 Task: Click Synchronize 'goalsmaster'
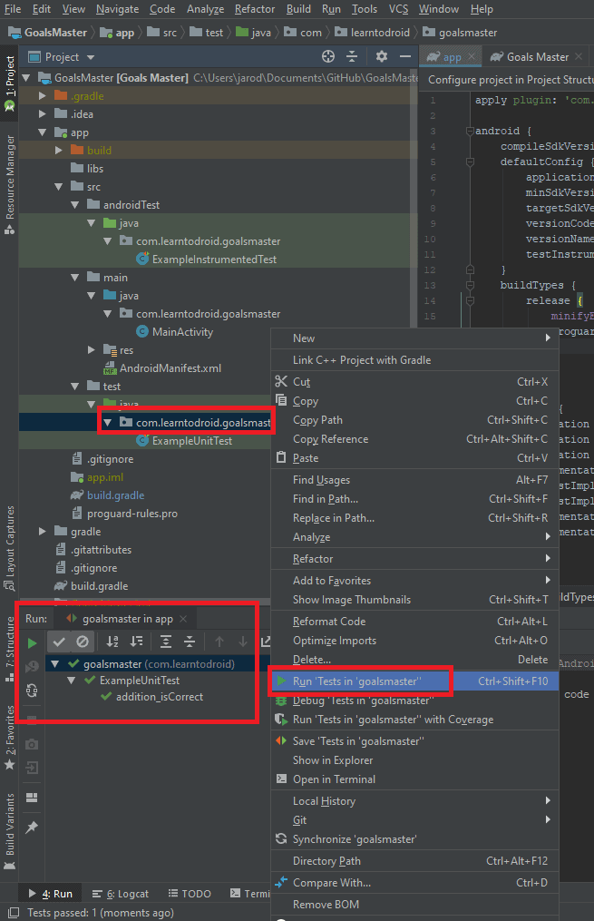click(414, 839)
